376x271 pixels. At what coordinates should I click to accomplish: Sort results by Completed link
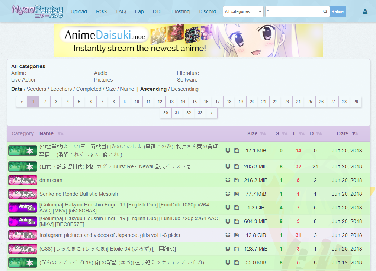pos(89,89)
